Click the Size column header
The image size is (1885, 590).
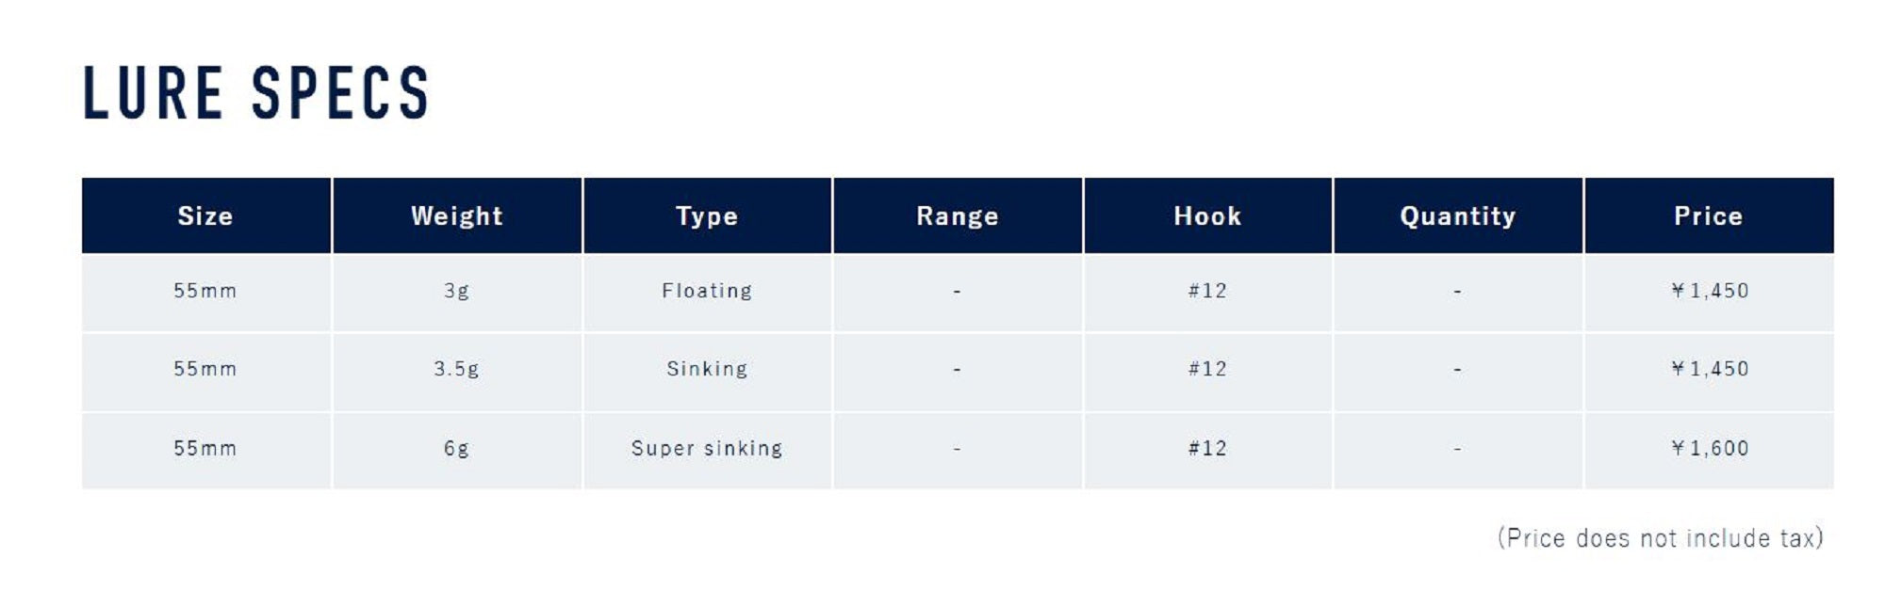pos(205,215)
